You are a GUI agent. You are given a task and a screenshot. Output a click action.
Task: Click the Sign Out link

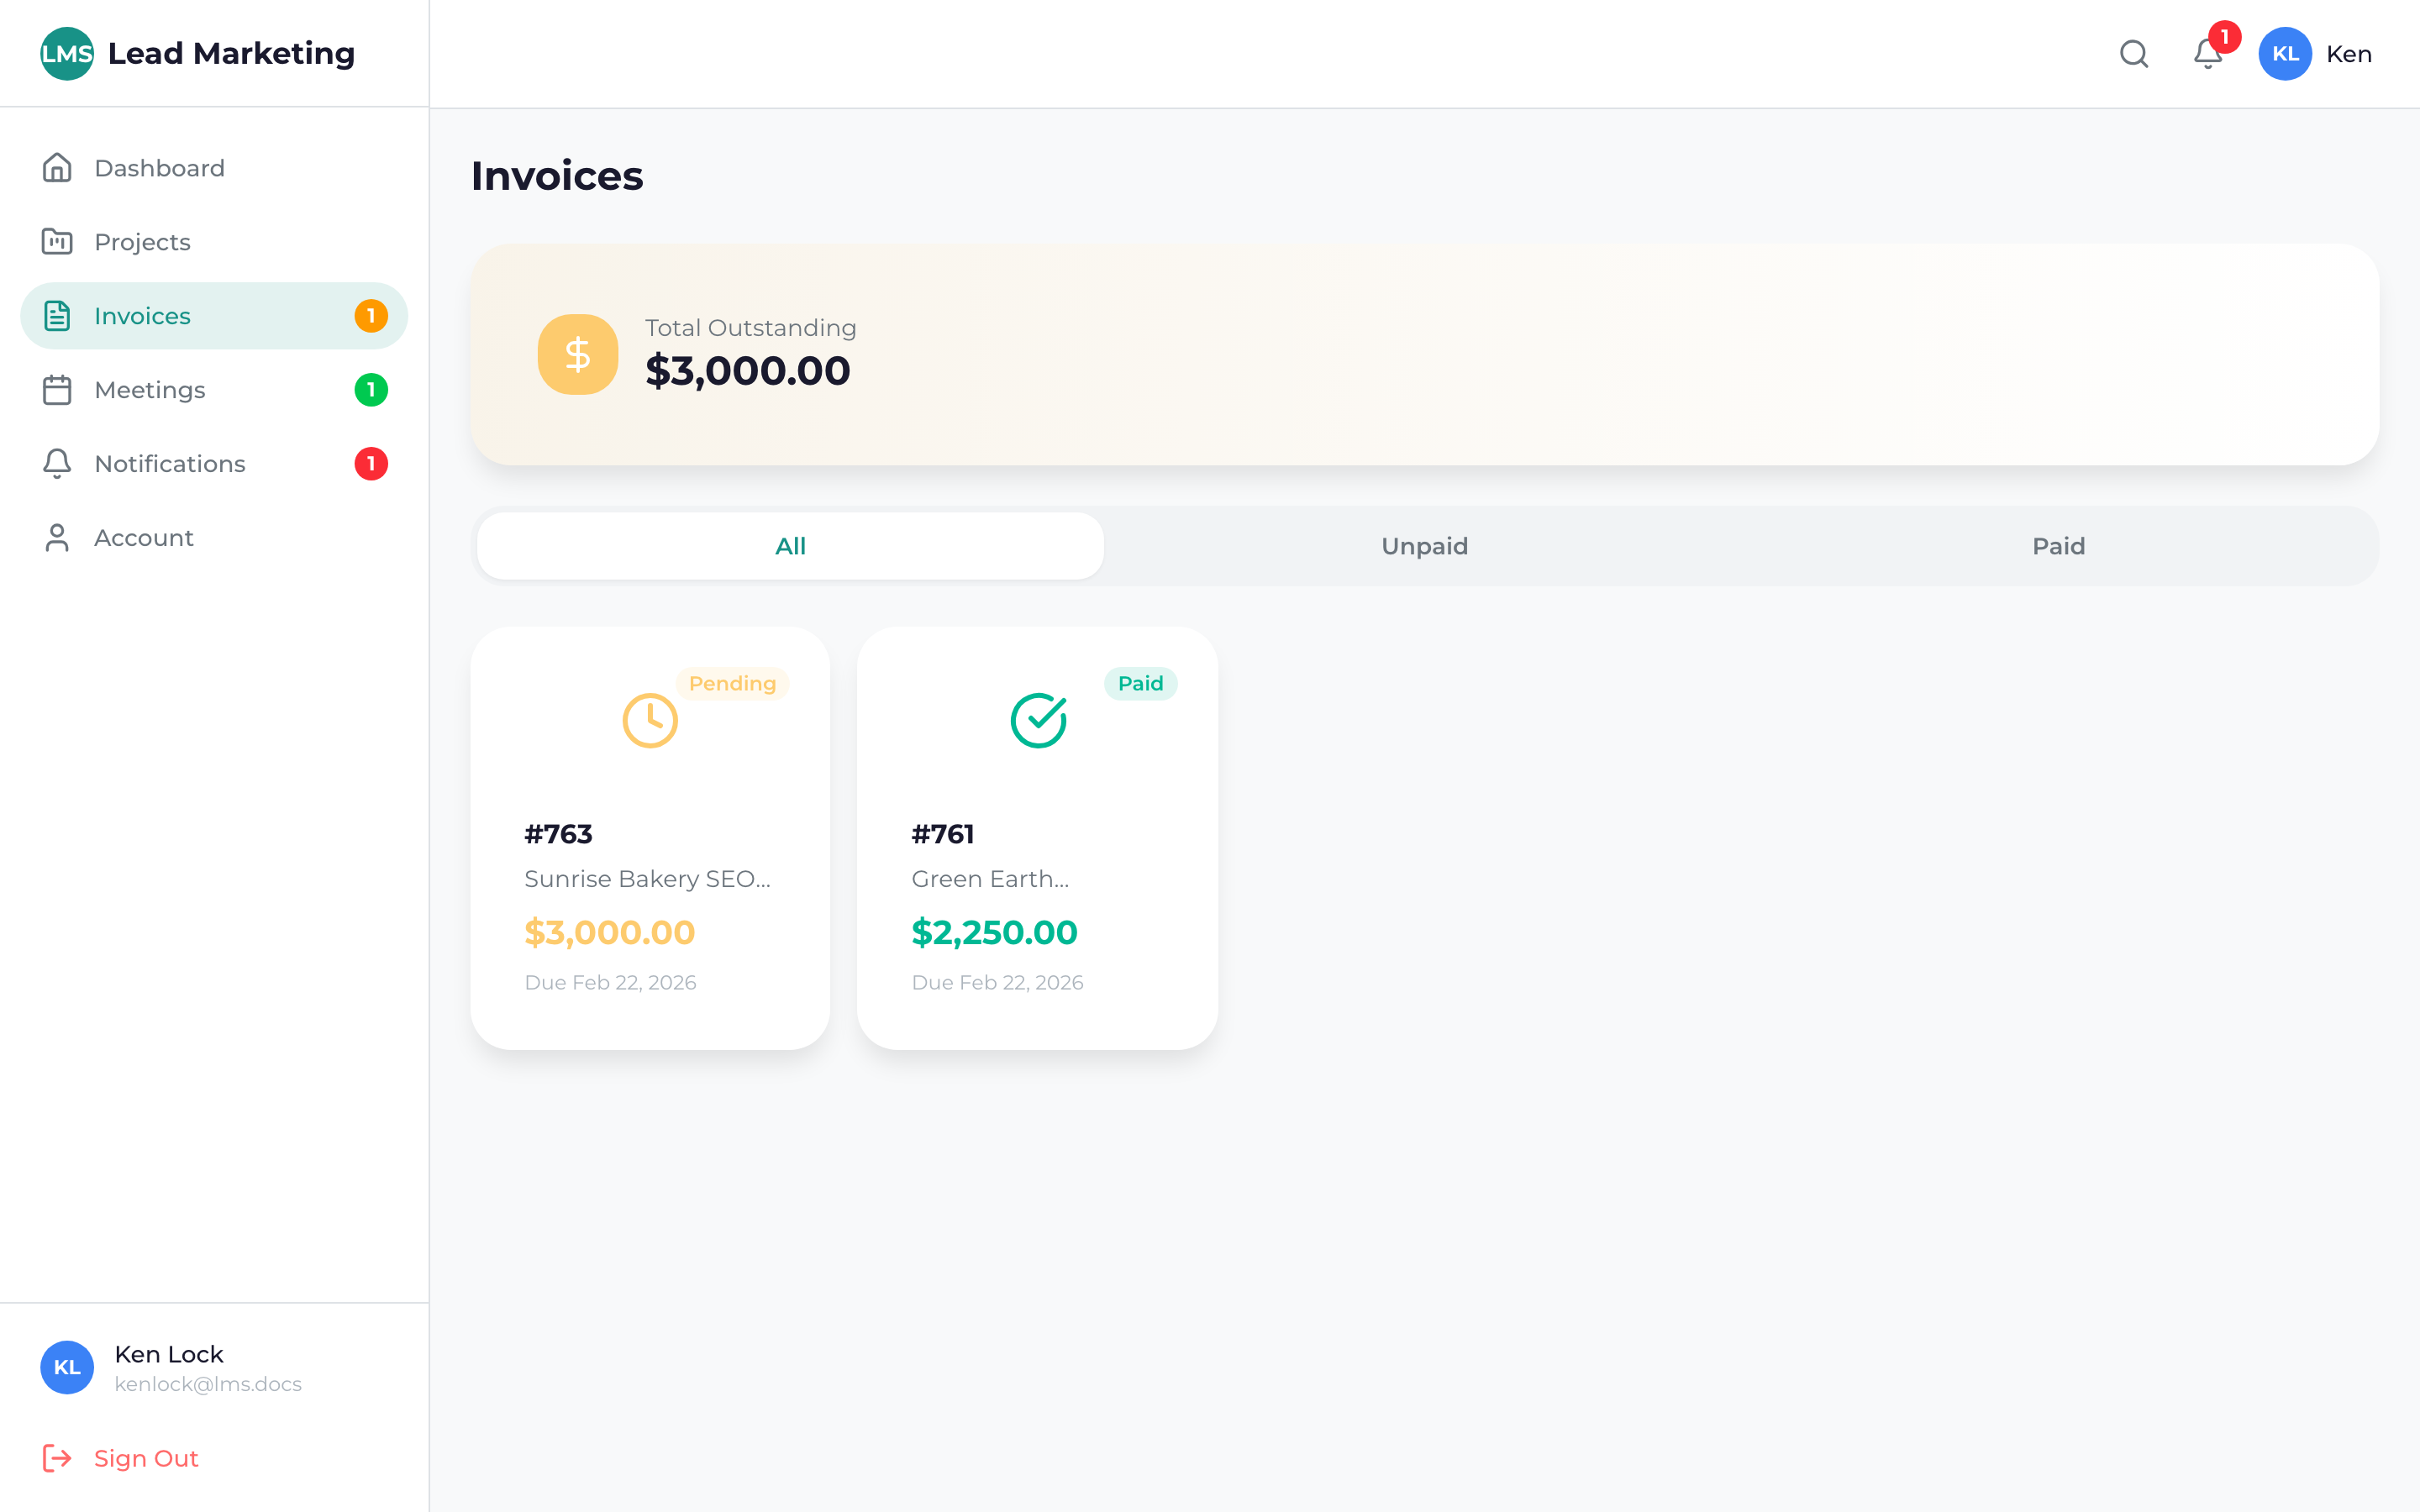pos(146,1458)
